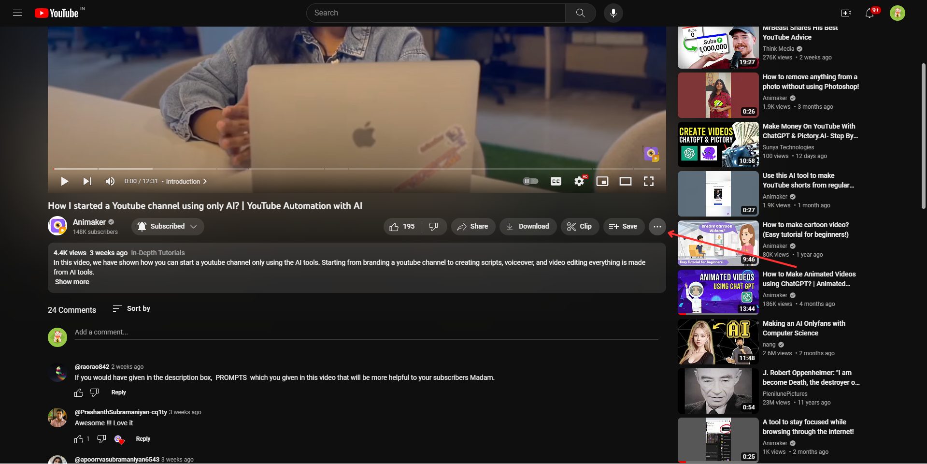Enter full screen mode
Screen dimensions: 927x464
pos(649,181)
